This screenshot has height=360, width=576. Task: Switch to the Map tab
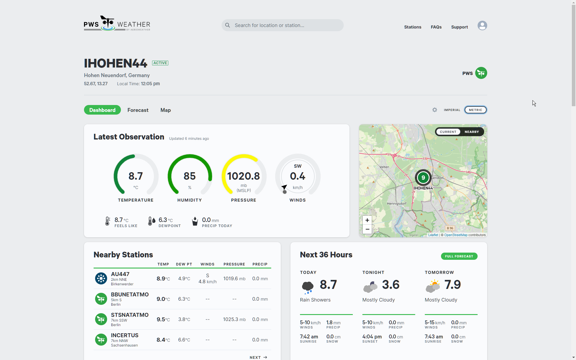click(x=165, y=110)
